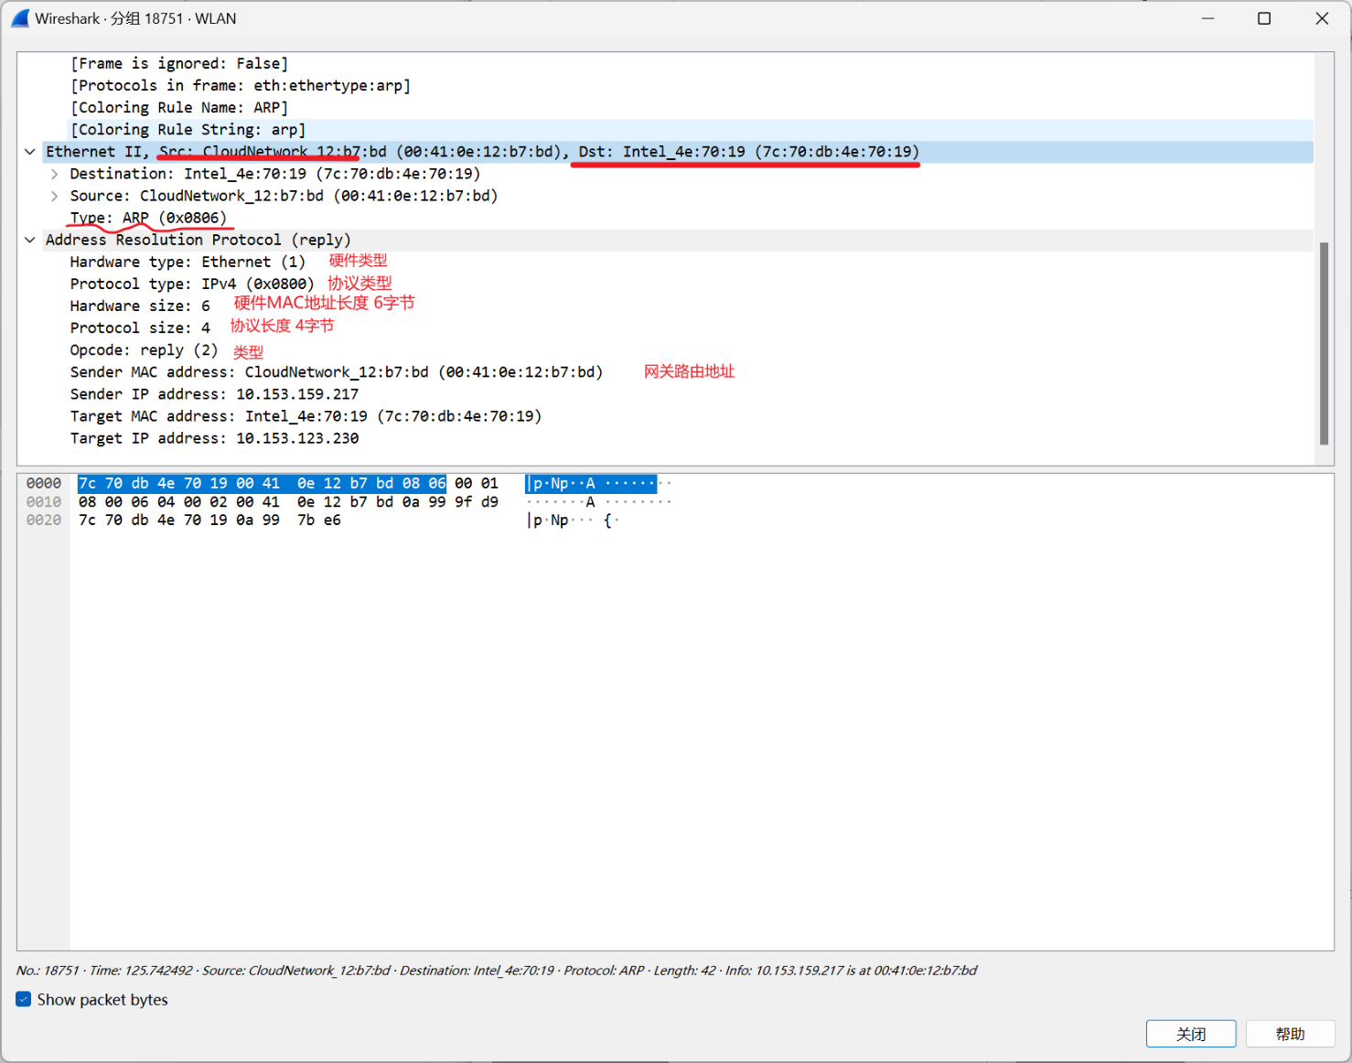1352x1063 pixels.
Task: Click the packet details vertical scrollbar thumb
Action: coord(1324,343)
